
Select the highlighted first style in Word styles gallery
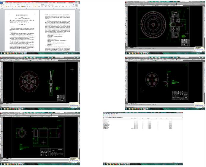click(35, 6)
